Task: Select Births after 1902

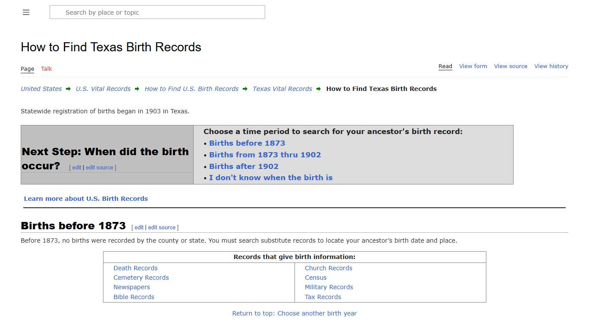Action: (244, 166)
